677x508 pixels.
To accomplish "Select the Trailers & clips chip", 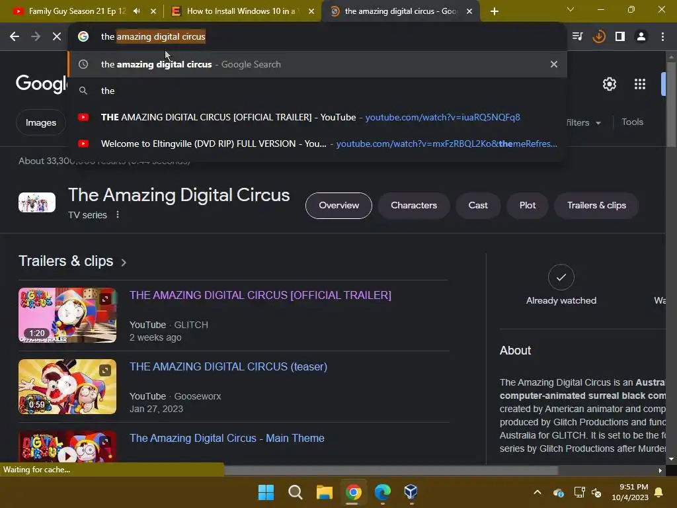I will point(596,206).
